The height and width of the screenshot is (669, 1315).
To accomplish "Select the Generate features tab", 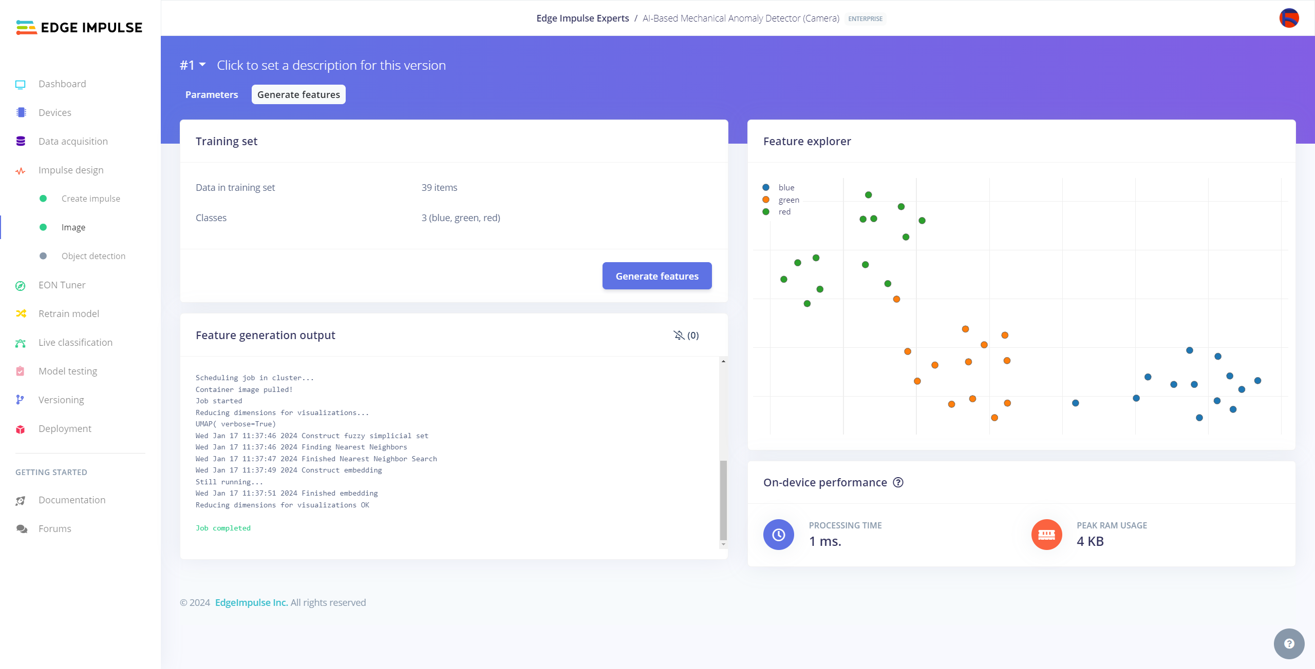I will click(x=299, y=94).
